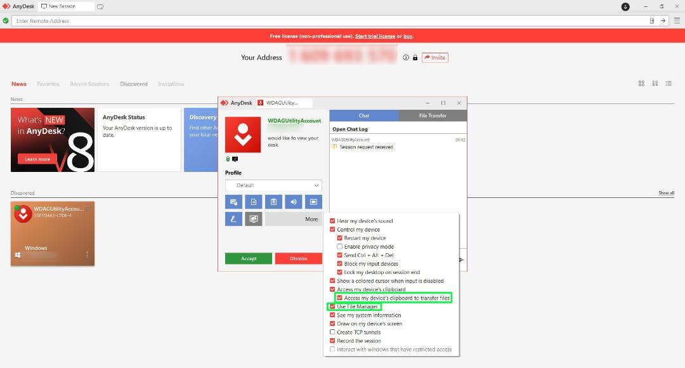Screen dimensions: 685x368
Task: Click the info icon beside Your Address
Action: (406, 58)
